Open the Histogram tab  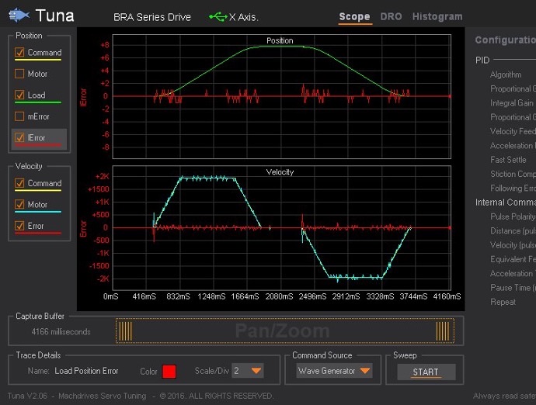pyautogui.click(x=437, y=17)
